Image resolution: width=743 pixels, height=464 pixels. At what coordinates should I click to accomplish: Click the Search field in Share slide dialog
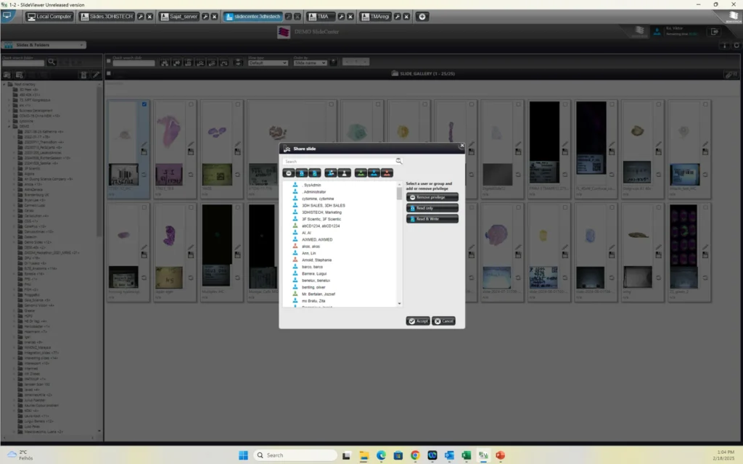(340, 162)
